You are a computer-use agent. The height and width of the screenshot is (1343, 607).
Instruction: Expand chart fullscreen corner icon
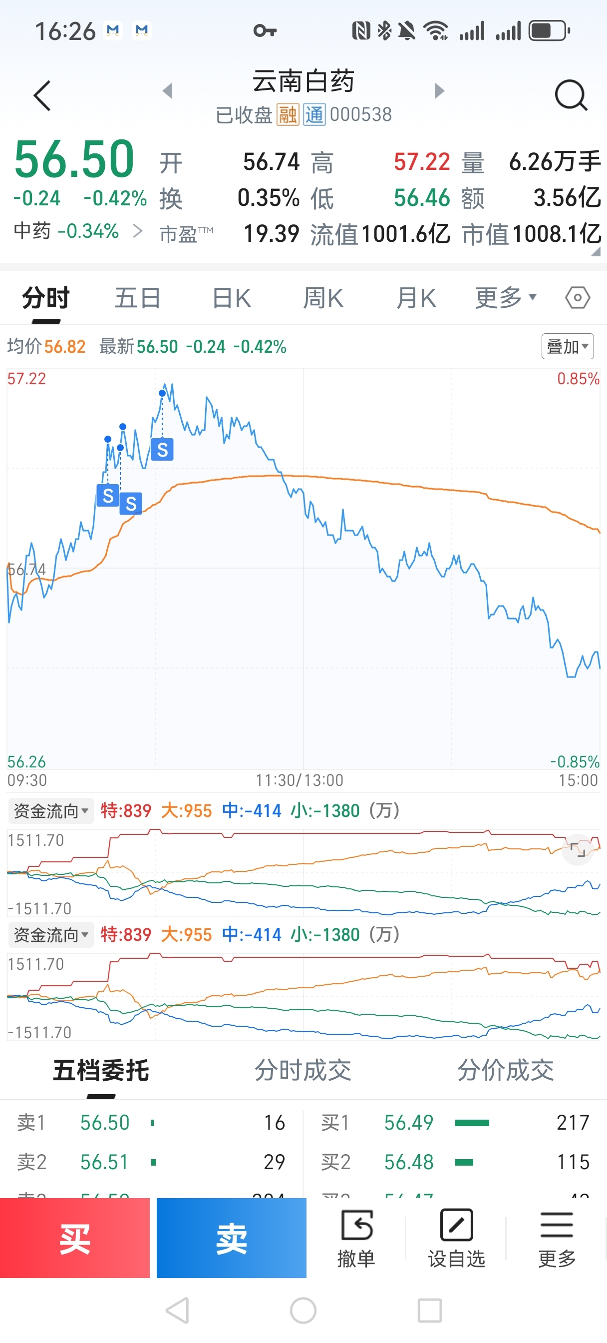coord(578,849)
